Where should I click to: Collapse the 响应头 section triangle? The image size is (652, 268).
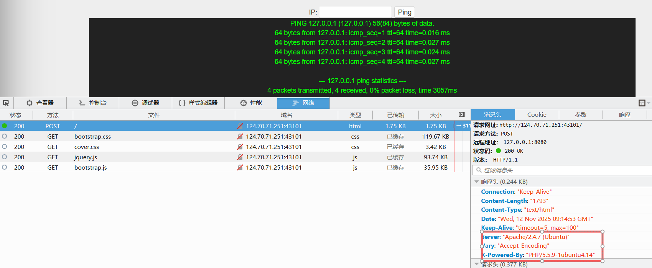476,182
